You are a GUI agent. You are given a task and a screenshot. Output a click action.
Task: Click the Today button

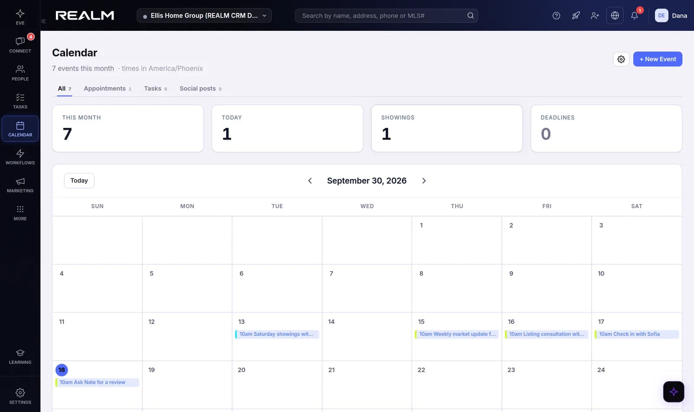tap(79, 181)
